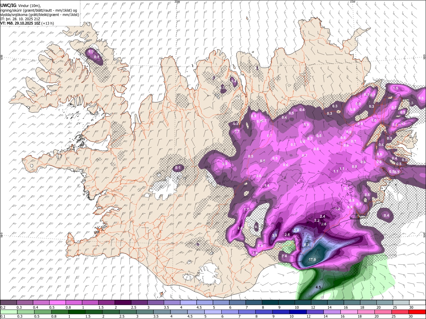Click the 17.9 precipitation maximum label
The height and width of the screenshot is (319, 426).
[312, 260]
